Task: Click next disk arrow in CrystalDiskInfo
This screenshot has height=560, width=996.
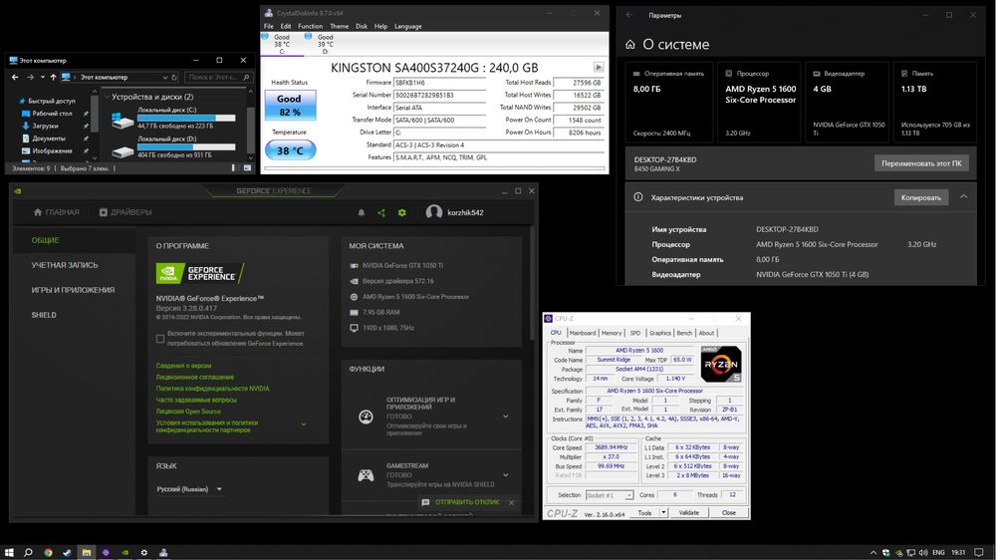Action: pos(599,67)
